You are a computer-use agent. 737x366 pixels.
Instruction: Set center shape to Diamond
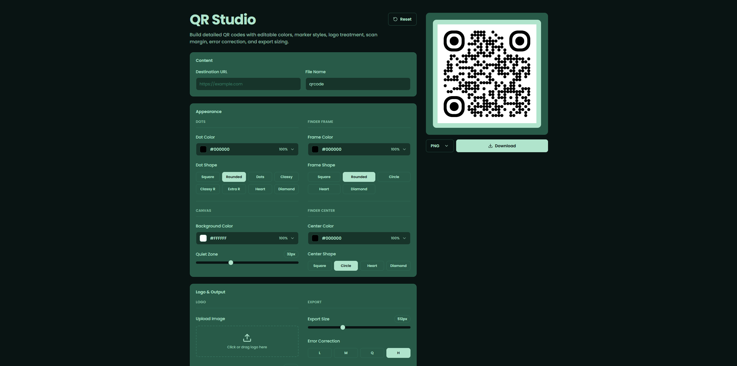click(x=398, y=266)
